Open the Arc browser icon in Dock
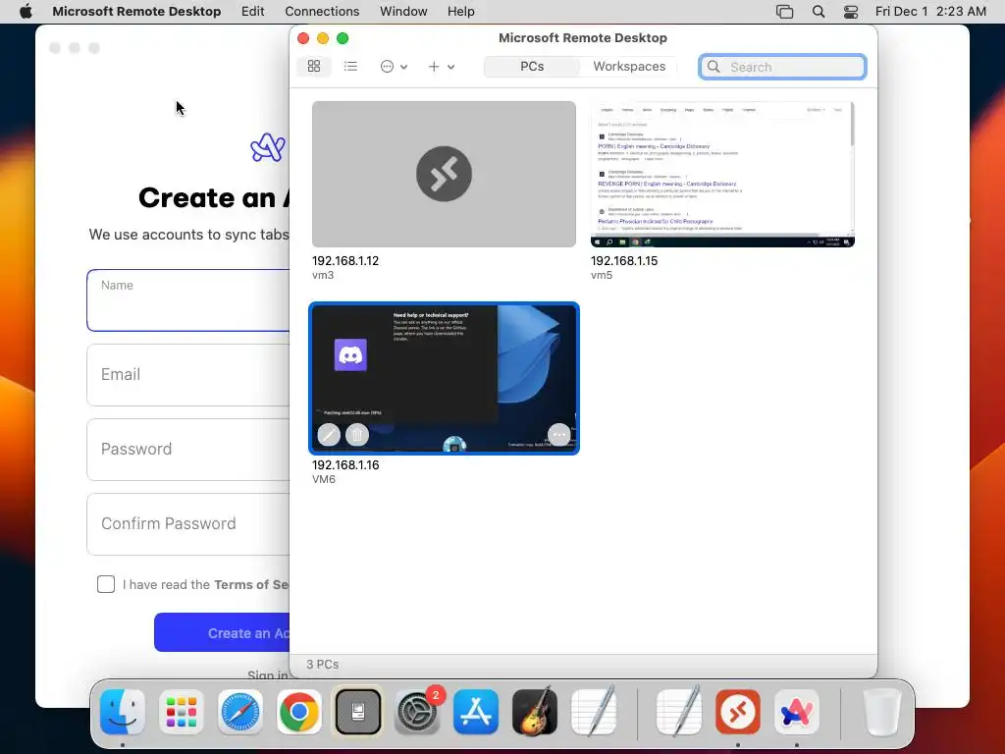 [797, 712]
